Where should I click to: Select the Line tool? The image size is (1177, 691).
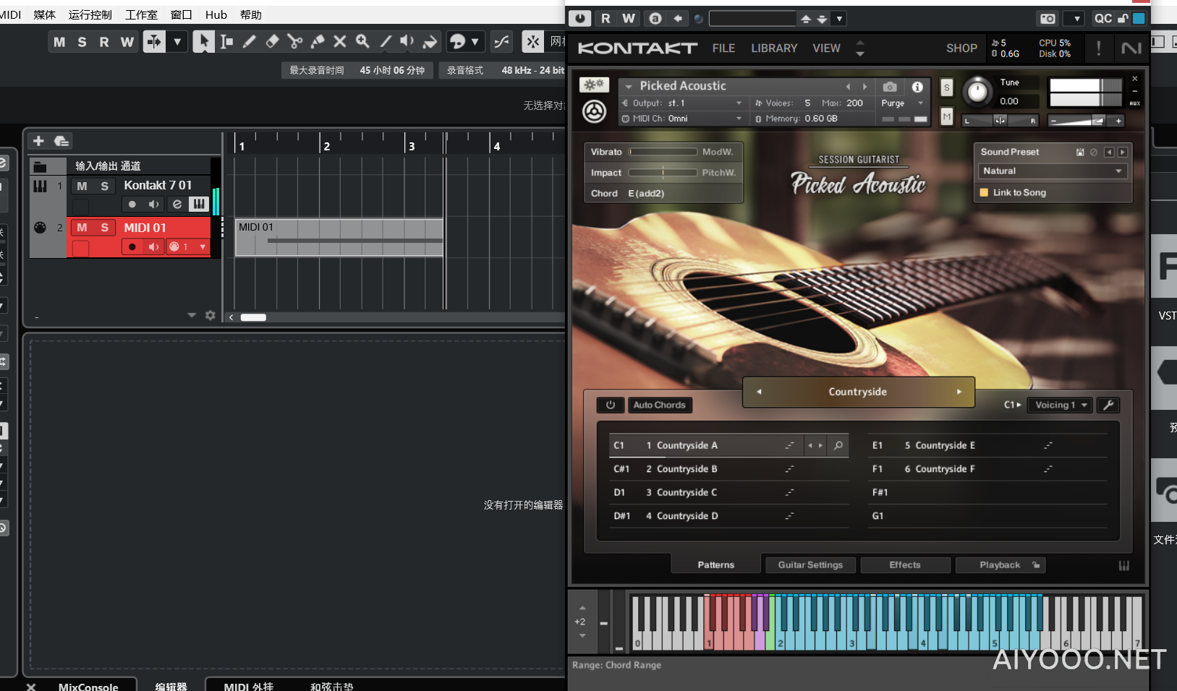tap(385, 42)
